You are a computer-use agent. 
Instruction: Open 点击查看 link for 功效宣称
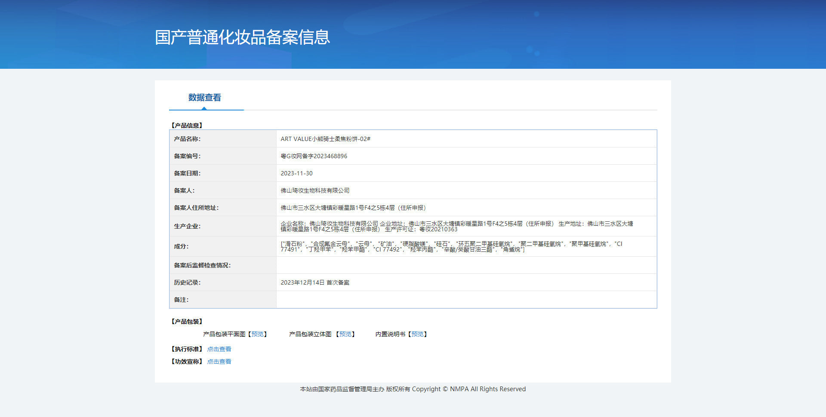coord(219,362)
